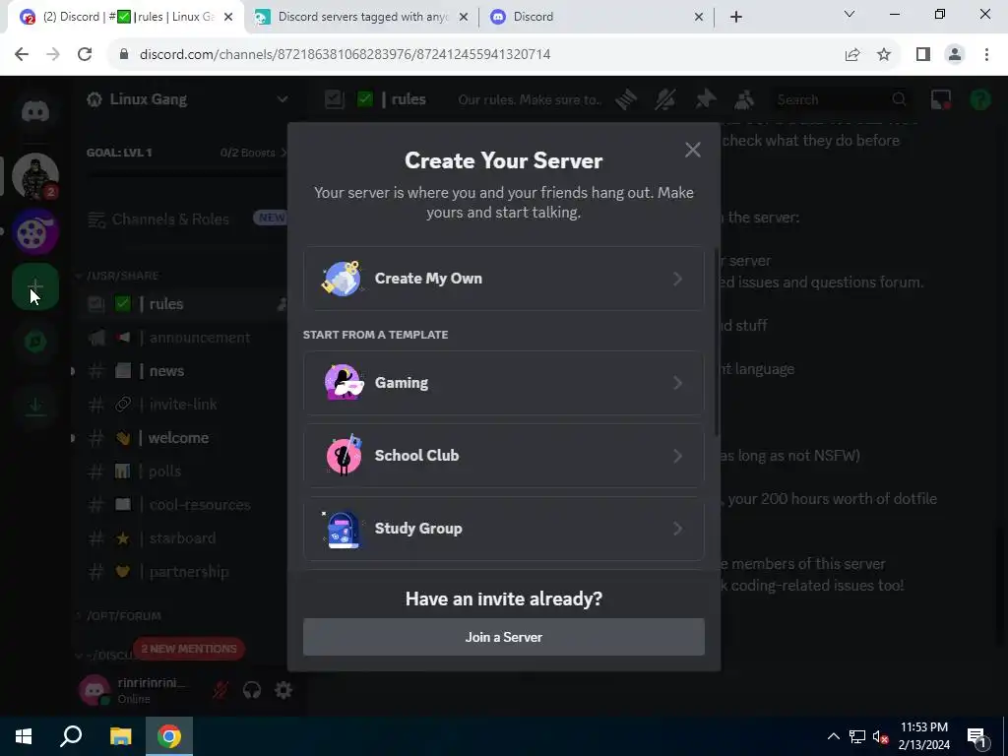The image size is (1008, 756).
Task: Open the announcement channel
Action: tap(183, 338)
